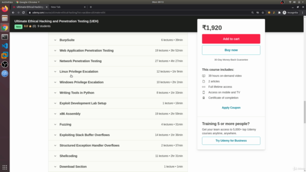The width and height of the screenshot is (306, 172).
Task: Expand Windows Privilege Escalation chevron
Action: [55, 82]
